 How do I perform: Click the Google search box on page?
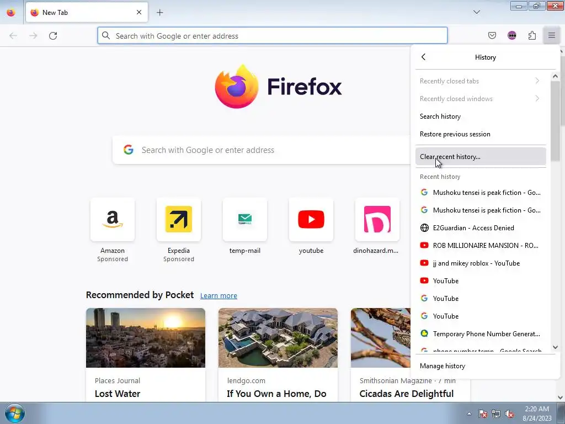262,150
